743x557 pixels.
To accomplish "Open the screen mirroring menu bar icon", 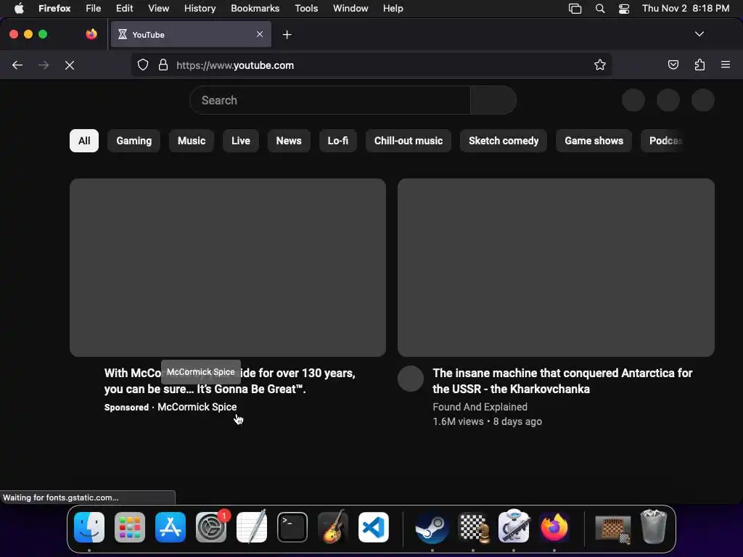I will (x=575, y=9).
